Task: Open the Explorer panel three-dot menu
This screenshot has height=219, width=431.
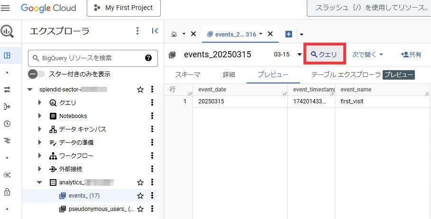Action: [138, 31]
